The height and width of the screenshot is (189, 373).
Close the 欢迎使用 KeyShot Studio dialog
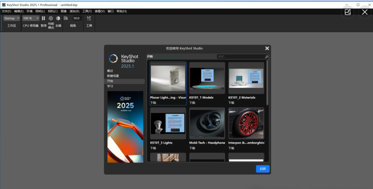tap(267, 48)
